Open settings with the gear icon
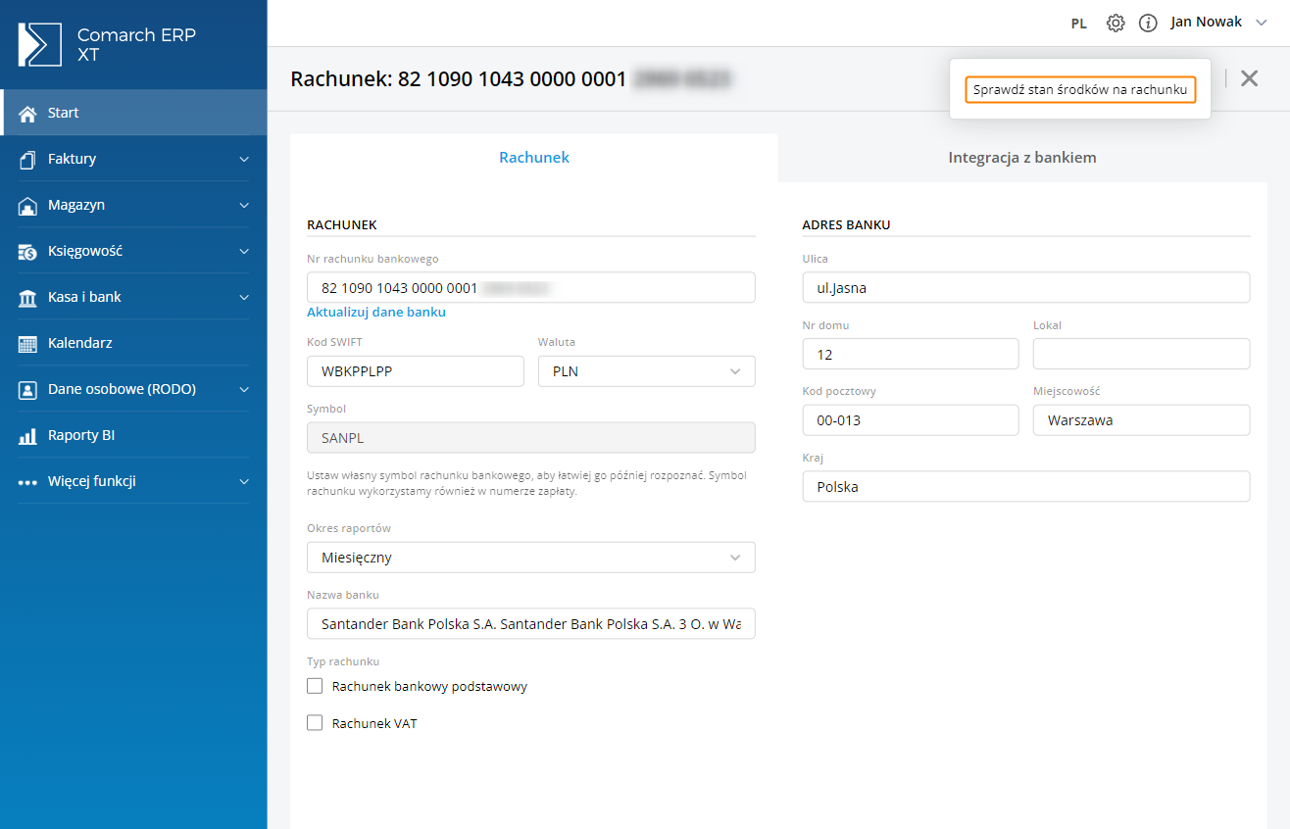The width and height of the screenshot is (1290, 829). 1116,23
